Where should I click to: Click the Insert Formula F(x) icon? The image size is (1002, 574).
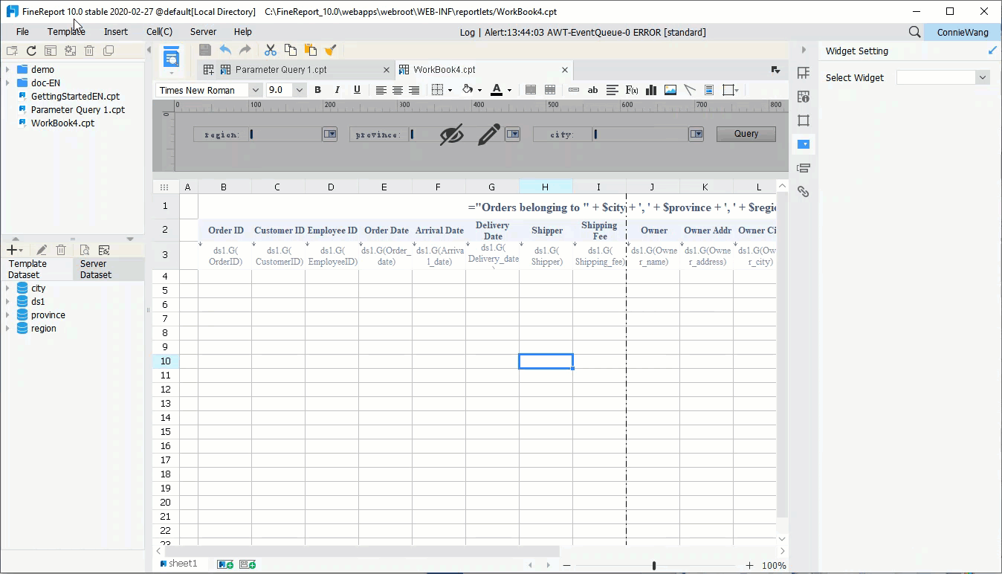[632, 90]
